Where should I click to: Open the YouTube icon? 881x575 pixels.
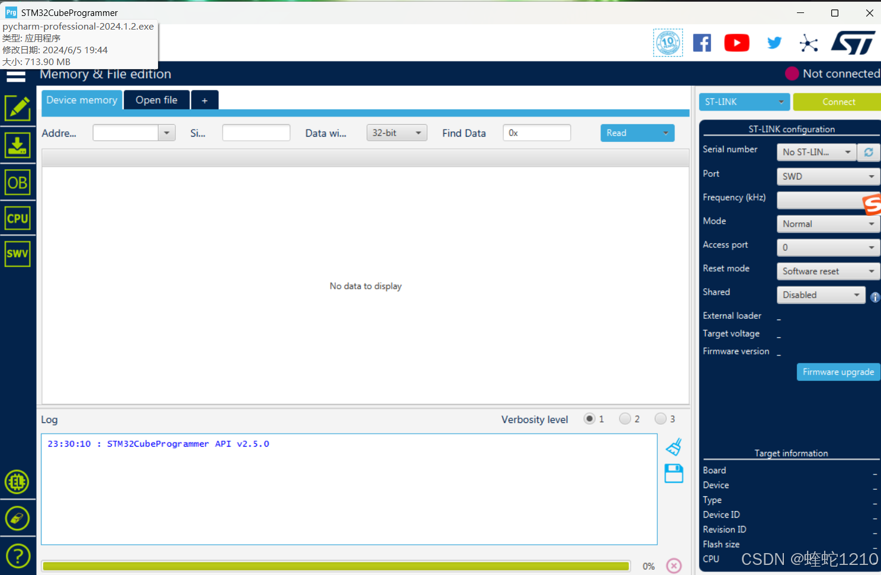737,43
